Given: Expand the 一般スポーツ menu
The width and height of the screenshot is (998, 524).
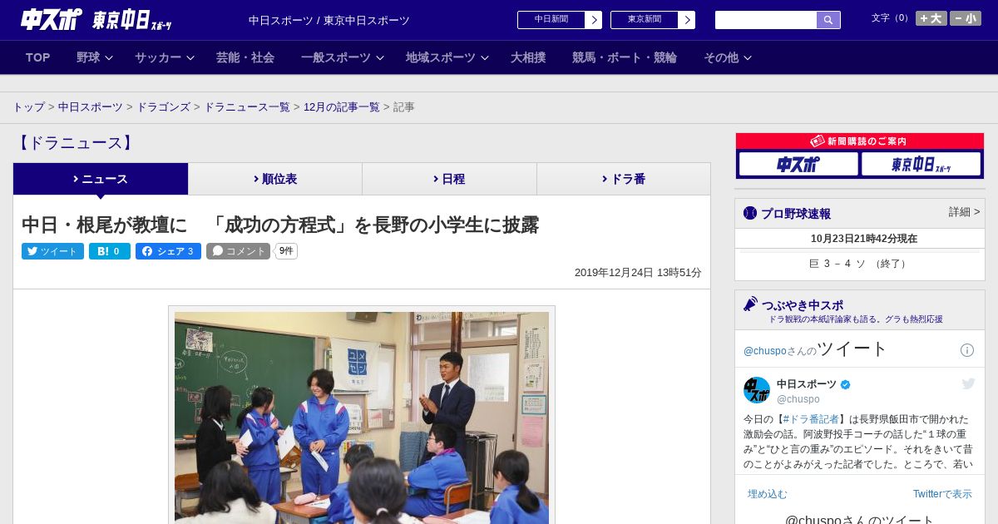Looking at the screenshot, I should [x=343, y=57].
